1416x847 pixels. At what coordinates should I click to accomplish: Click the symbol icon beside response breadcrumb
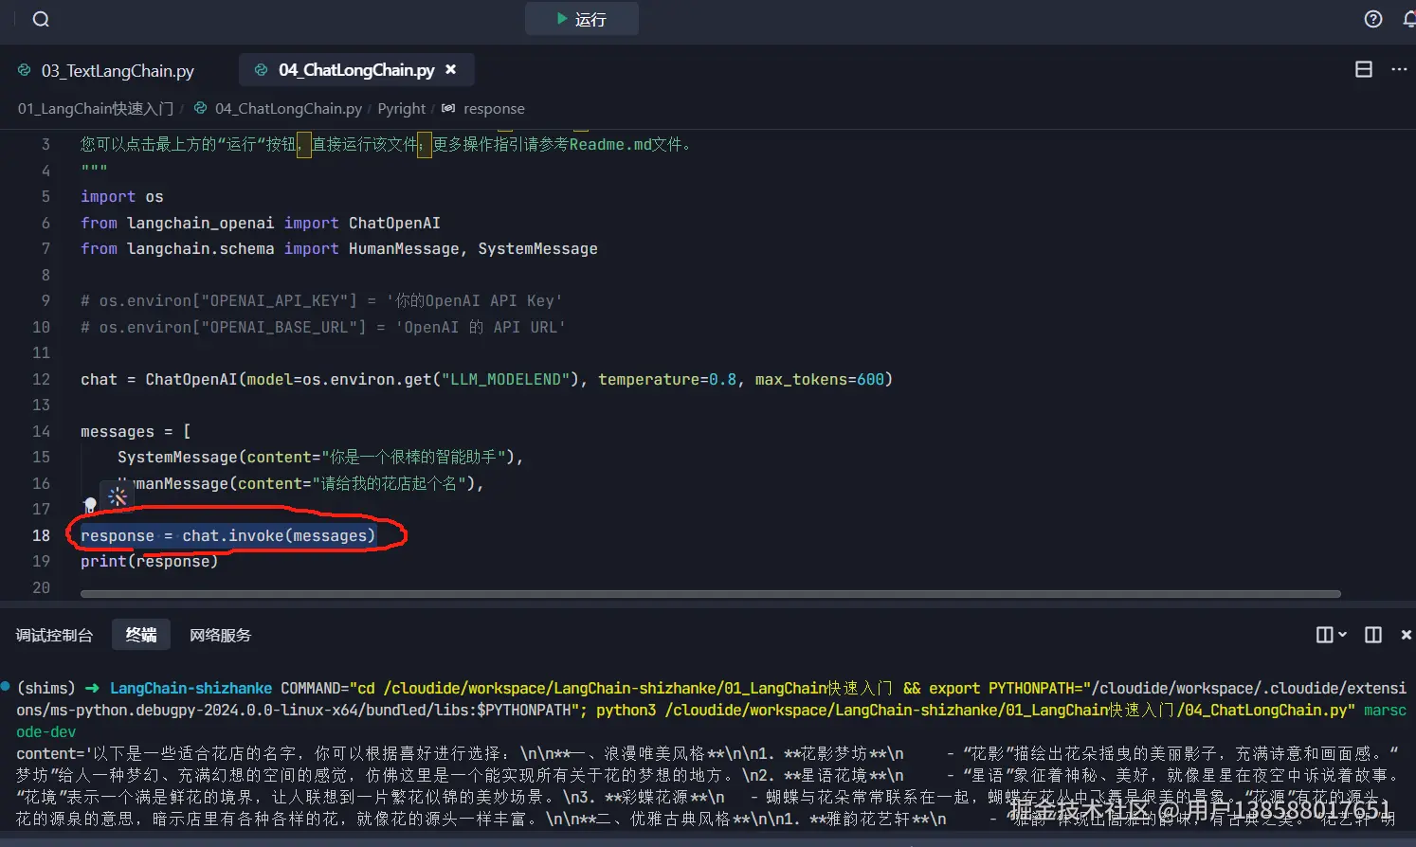click(x=448, y=109)
